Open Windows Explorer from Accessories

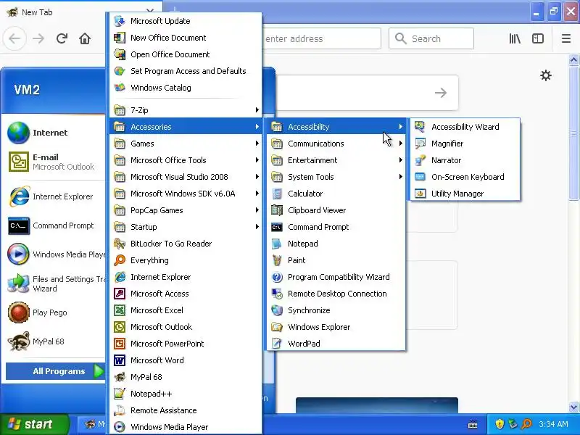[x=336, y=327]
